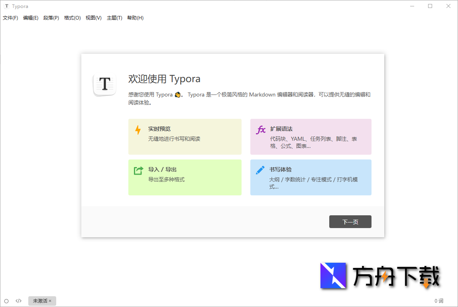Click the Typora logo in the dialog
This screenshot has height=307, width=458.
[104, 85]
